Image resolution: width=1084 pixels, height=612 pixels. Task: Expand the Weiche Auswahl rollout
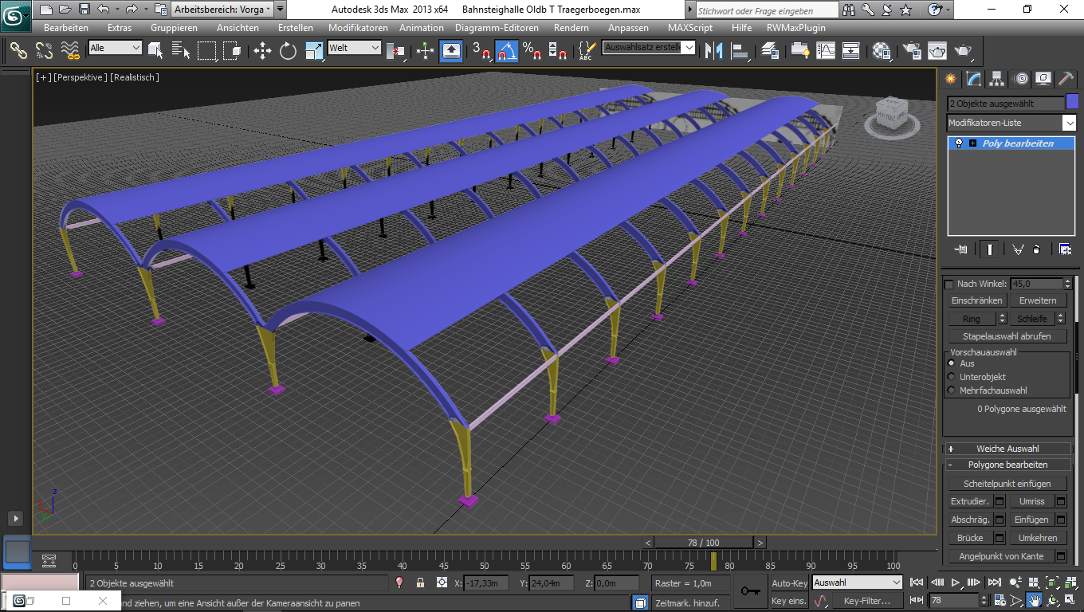1007,449
